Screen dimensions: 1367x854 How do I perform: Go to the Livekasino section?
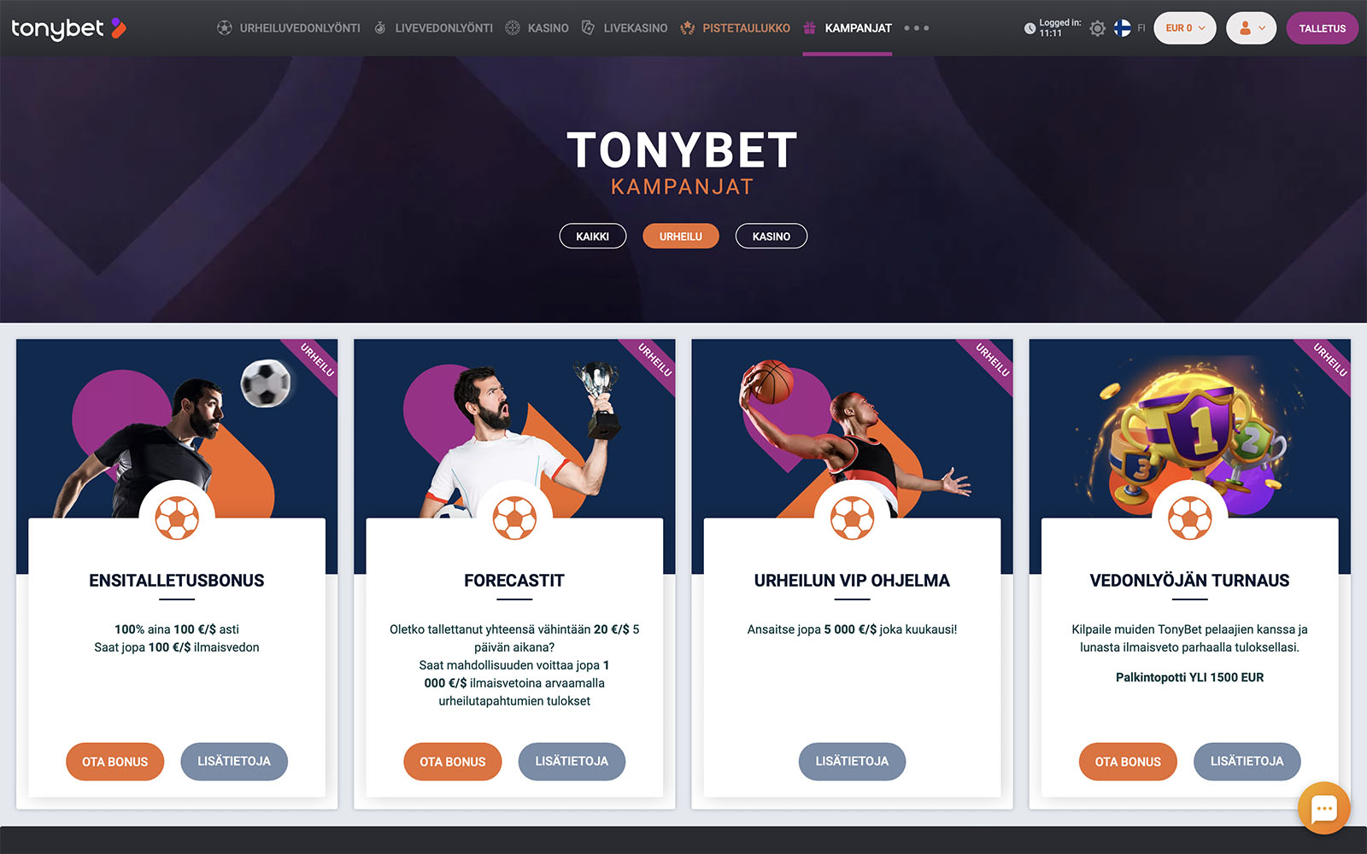pos(636,28)
